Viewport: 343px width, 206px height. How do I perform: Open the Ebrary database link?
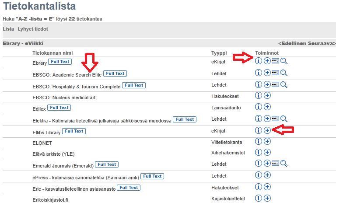(x=39, y=63)
